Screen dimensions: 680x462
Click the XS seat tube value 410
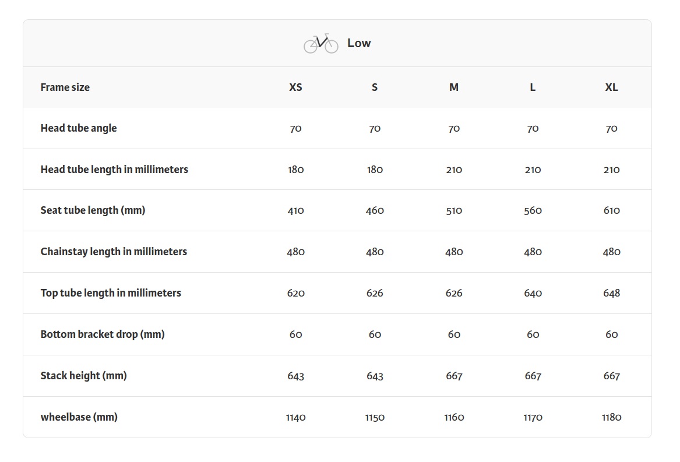[x=296, y=210]
